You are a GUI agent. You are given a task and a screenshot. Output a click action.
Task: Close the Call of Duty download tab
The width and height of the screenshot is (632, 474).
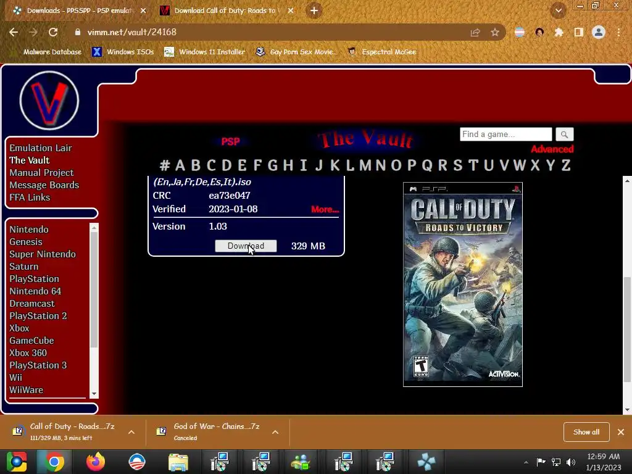coord(291,11)
